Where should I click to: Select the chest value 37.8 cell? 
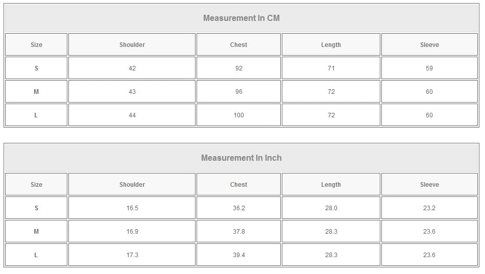[x=238, y=232]
